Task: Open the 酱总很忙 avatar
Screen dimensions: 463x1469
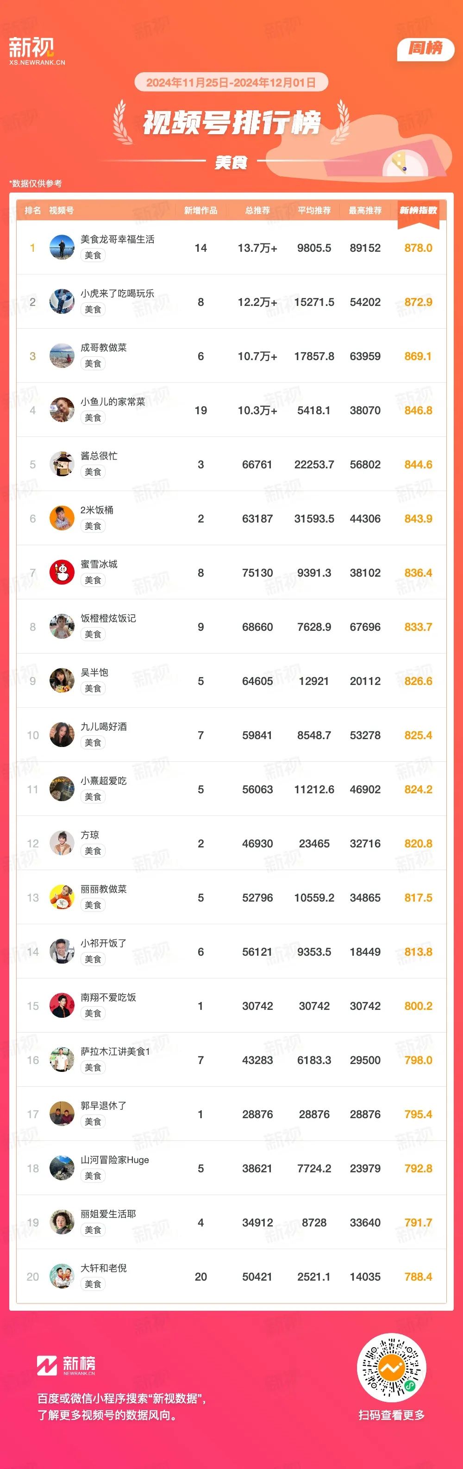Action: click(x=62, y=464)
